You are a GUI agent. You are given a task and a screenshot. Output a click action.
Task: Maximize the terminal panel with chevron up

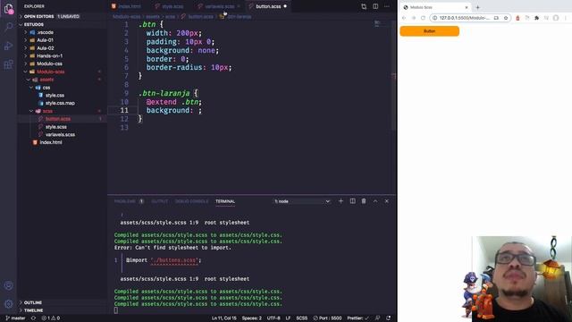(375, 201)
